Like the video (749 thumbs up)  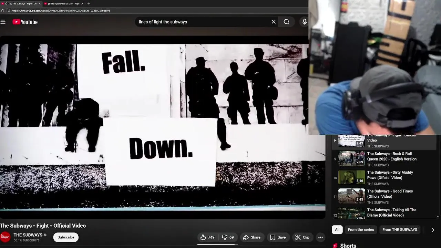[208, 237]
